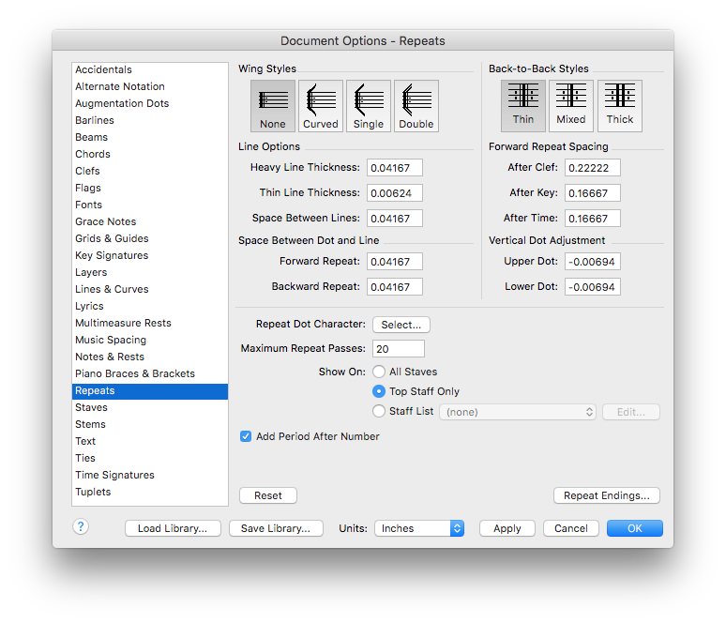Switch to Layers category
726x623 pixels.
pyautogui.click(x=149, y=272)
